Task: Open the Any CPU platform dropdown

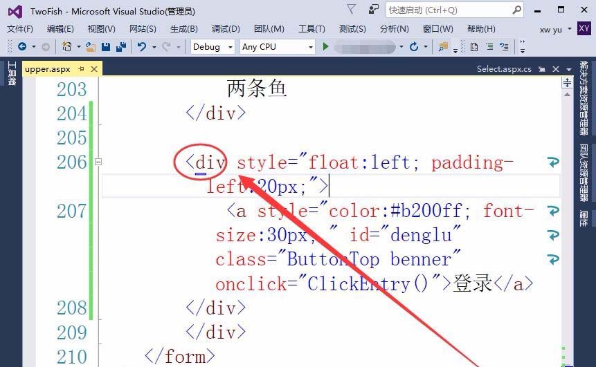Action: [278, 47]
